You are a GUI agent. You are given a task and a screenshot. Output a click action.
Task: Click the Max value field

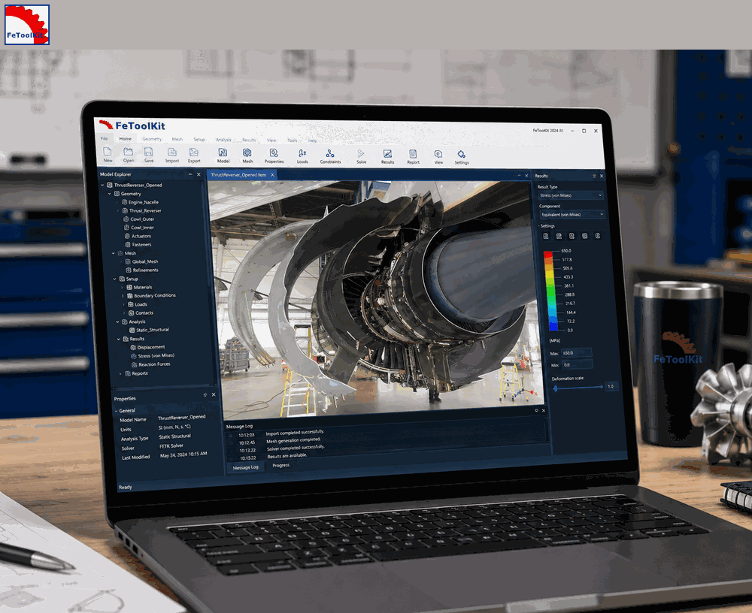[576, 353]
